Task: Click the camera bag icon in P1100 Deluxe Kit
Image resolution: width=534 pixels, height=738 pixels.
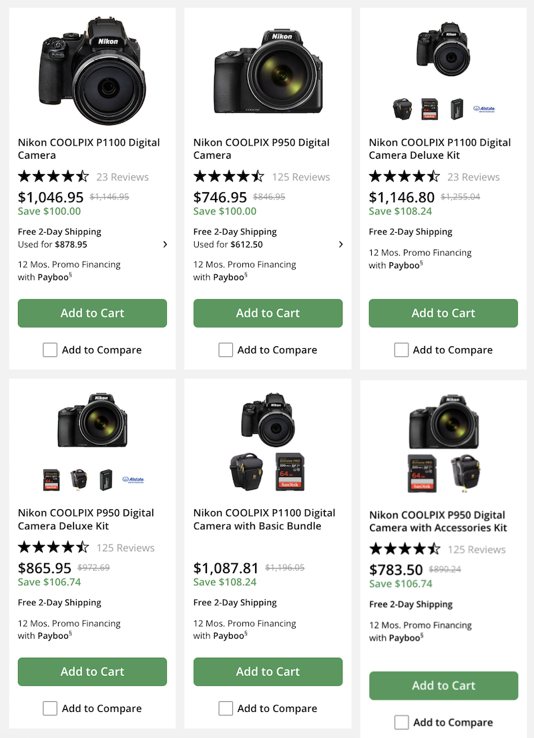Action: pos(403,109)
